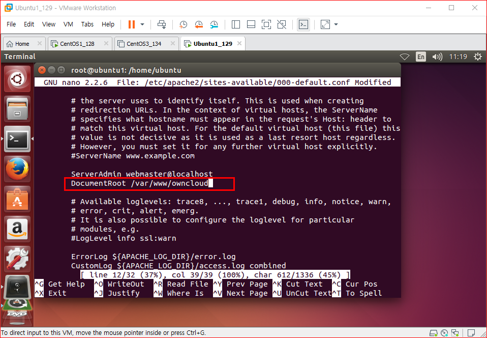Click the #ServerName www.example.com line
The width and height of the screenshot is (487, 338).
click(x=133, y=156)
